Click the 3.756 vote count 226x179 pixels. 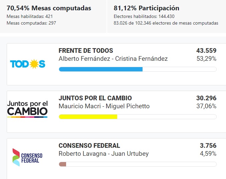(208, 146)
